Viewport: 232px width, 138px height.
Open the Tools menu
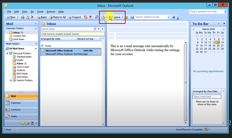coord(40,12)
